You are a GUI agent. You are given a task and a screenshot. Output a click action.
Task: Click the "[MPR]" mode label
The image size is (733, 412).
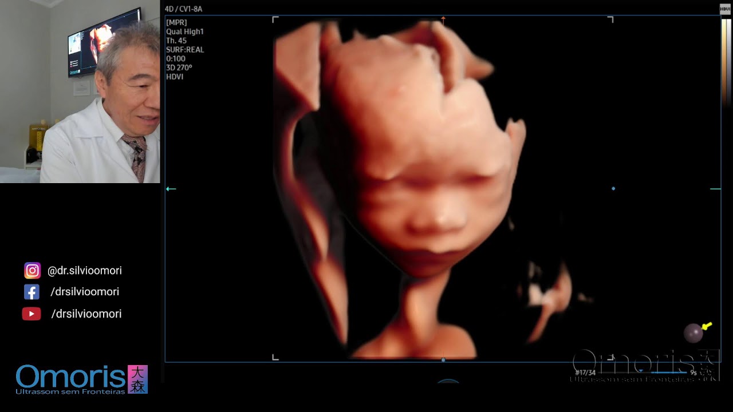[x=176, y=23]
